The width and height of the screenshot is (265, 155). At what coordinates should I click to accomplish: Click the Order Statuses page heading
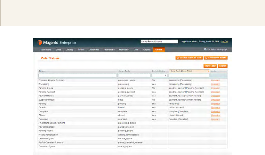click(x=50, y=58)
